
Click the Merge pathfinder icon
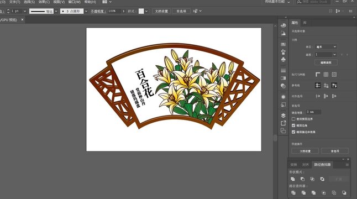pos(313,192)
